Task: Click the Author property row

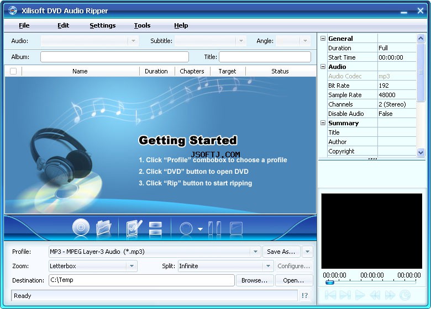Action: (x=372, y=142)
